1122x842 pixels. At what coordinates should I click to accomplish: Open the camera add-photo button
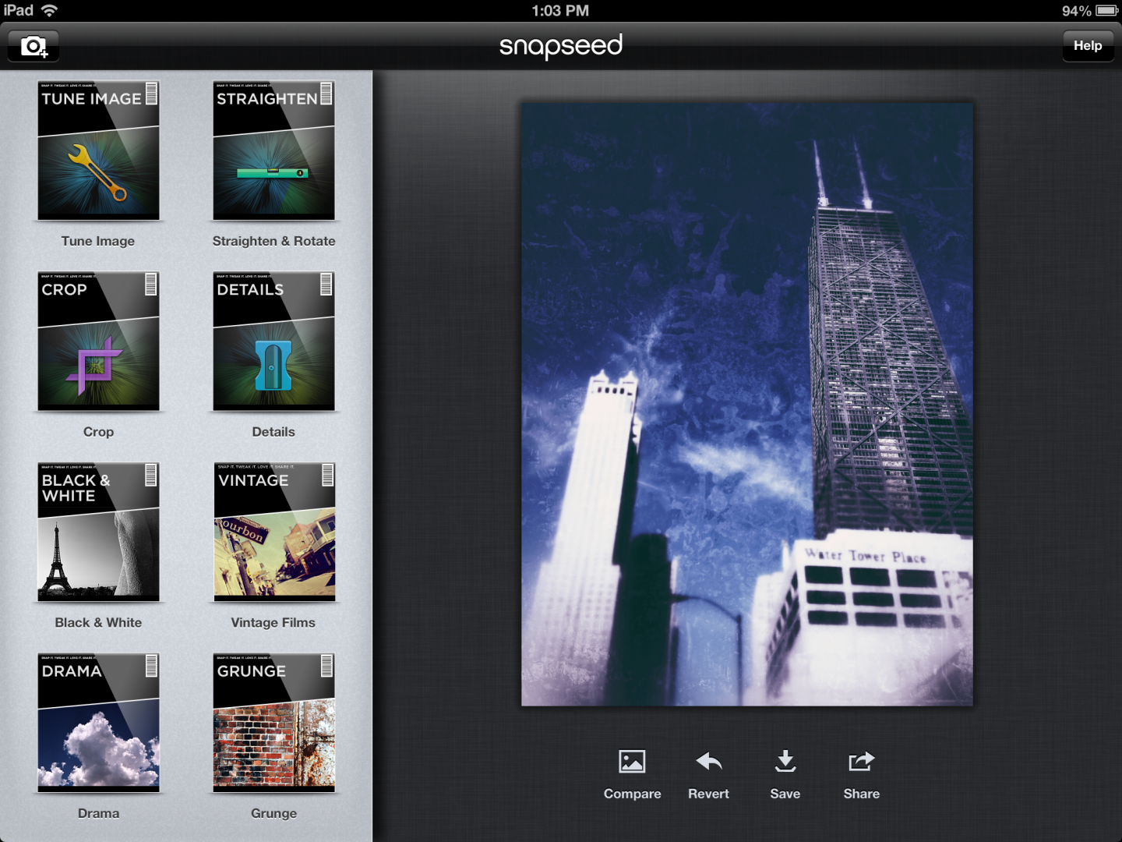coord(34,47)
